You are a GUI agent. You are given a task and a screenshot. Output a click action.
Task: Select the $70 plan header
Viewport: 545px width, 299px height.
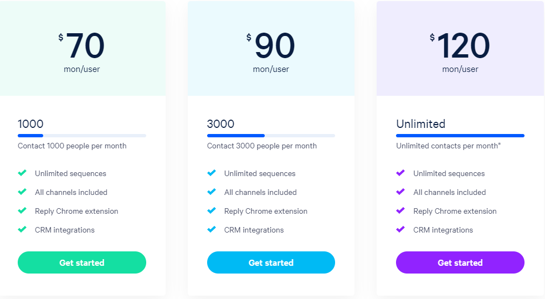click(83, 48)
